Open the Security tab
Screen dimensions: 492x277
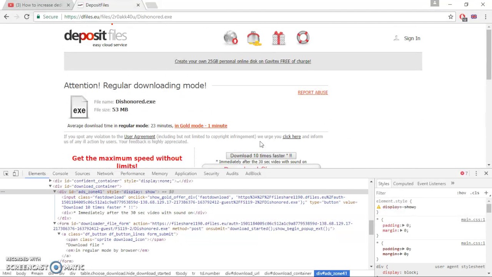211,174
